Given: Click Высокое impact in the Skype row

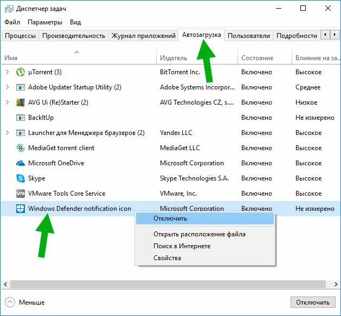Looking at the screenshot, I should click(308, 178).
